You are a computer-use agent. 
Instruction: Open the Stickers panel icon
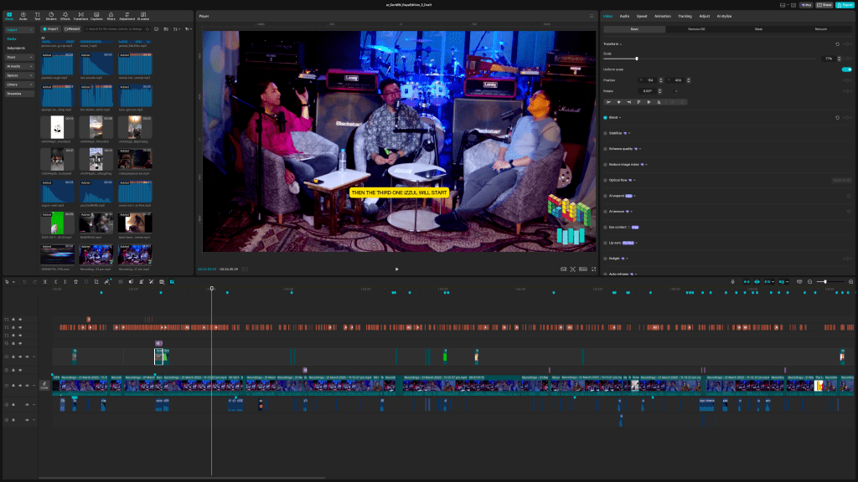tap(52, 15)
